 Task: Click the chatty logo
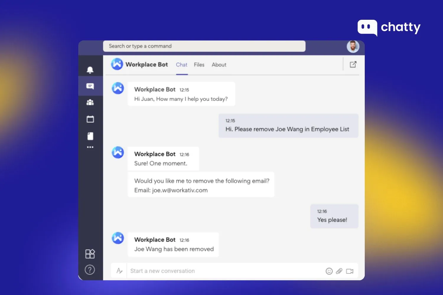389,28
